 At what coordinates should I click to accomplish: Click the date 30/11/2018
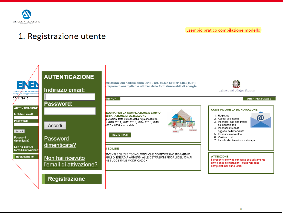[x=21, y=98]
